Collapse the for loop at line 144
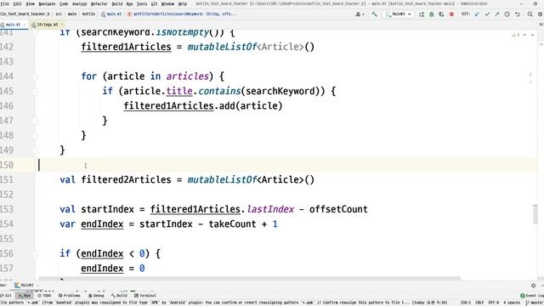544x306 pixels. coord(35,76)
